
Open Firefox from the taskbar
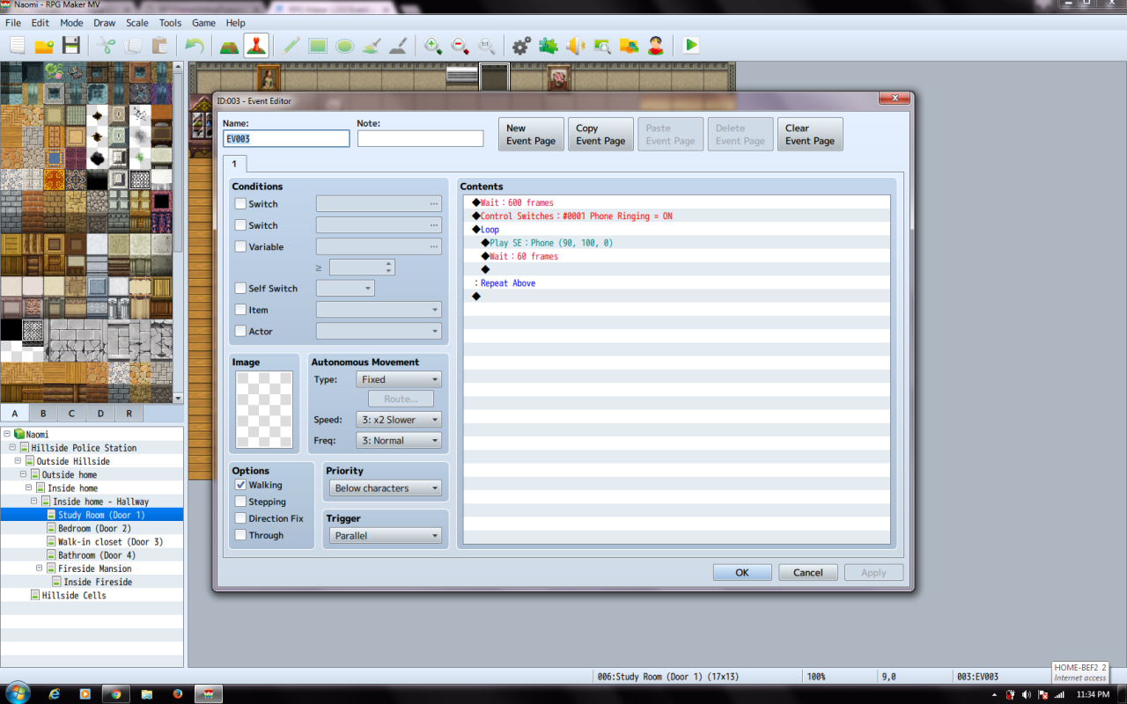[177, 694]
